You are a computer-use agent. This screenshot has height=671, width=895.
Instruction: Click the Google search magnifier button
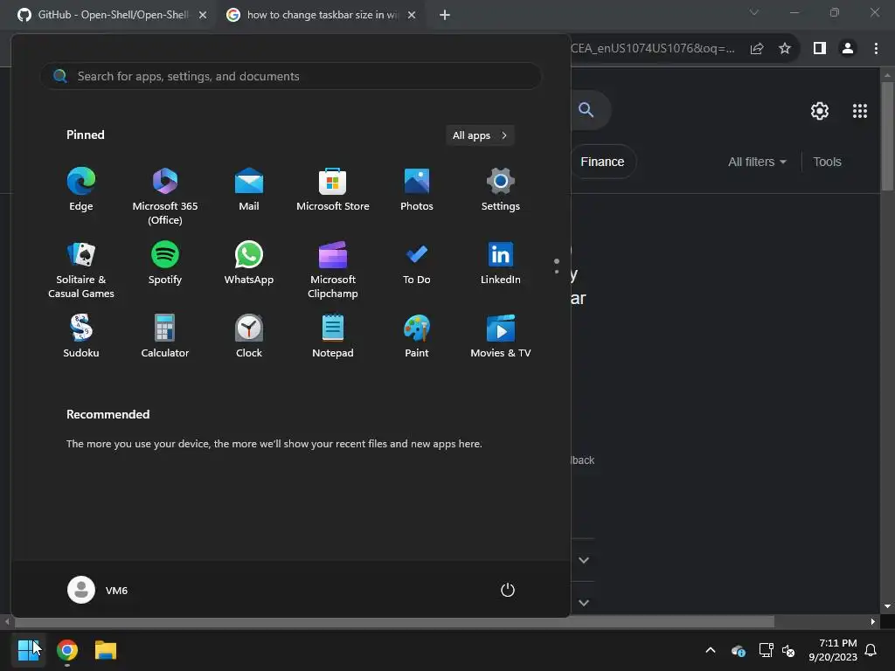[x=586, y=109]
